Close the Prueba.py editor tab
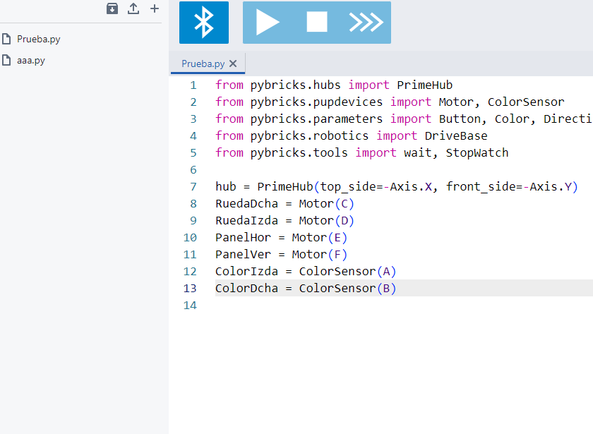The height and width of the screenshot is (434, 593). 233,64
